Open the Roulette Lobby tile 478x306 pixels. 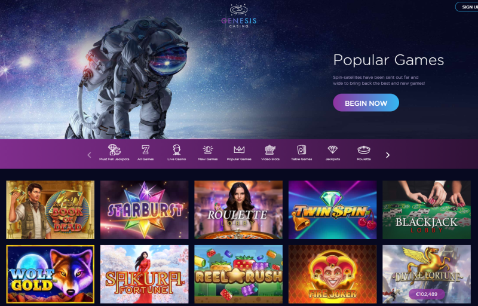click(x=238, y=210)
